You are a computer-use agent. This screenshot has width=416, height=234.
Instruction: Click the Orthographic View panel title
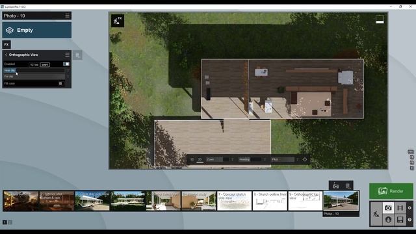23,55
